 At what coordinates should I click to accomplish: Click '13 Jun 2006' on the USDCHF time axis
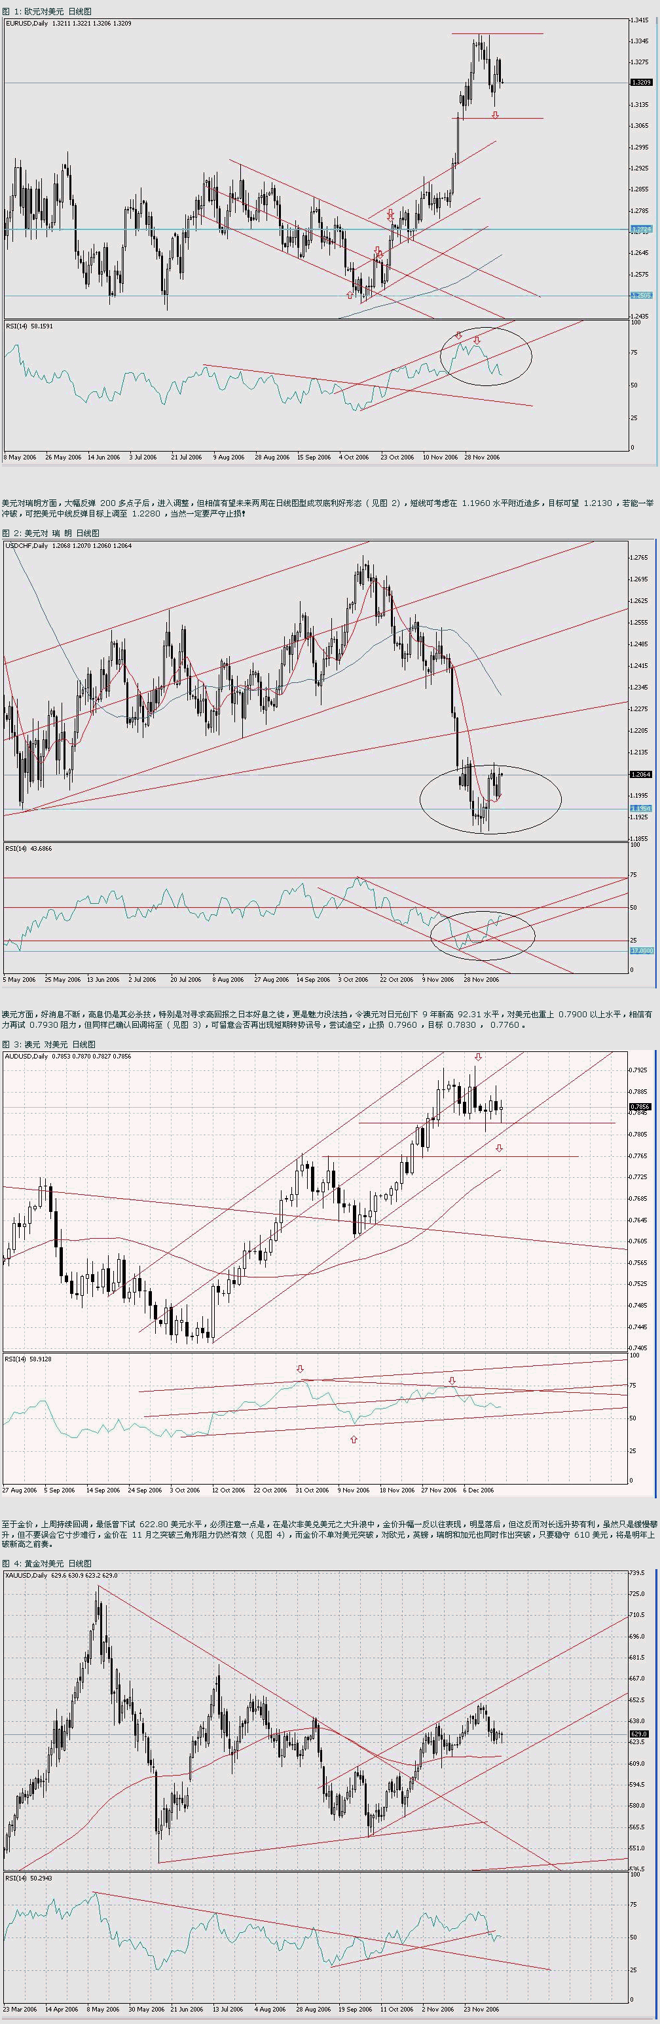[103, 979]
